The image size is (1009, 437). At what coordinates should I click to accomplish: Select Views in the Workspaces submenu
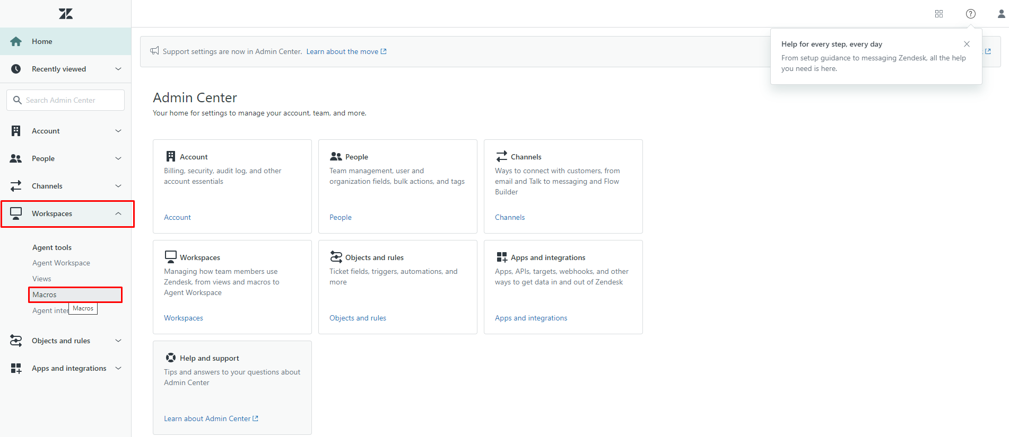pyautogui.click(x=42, y=279)
